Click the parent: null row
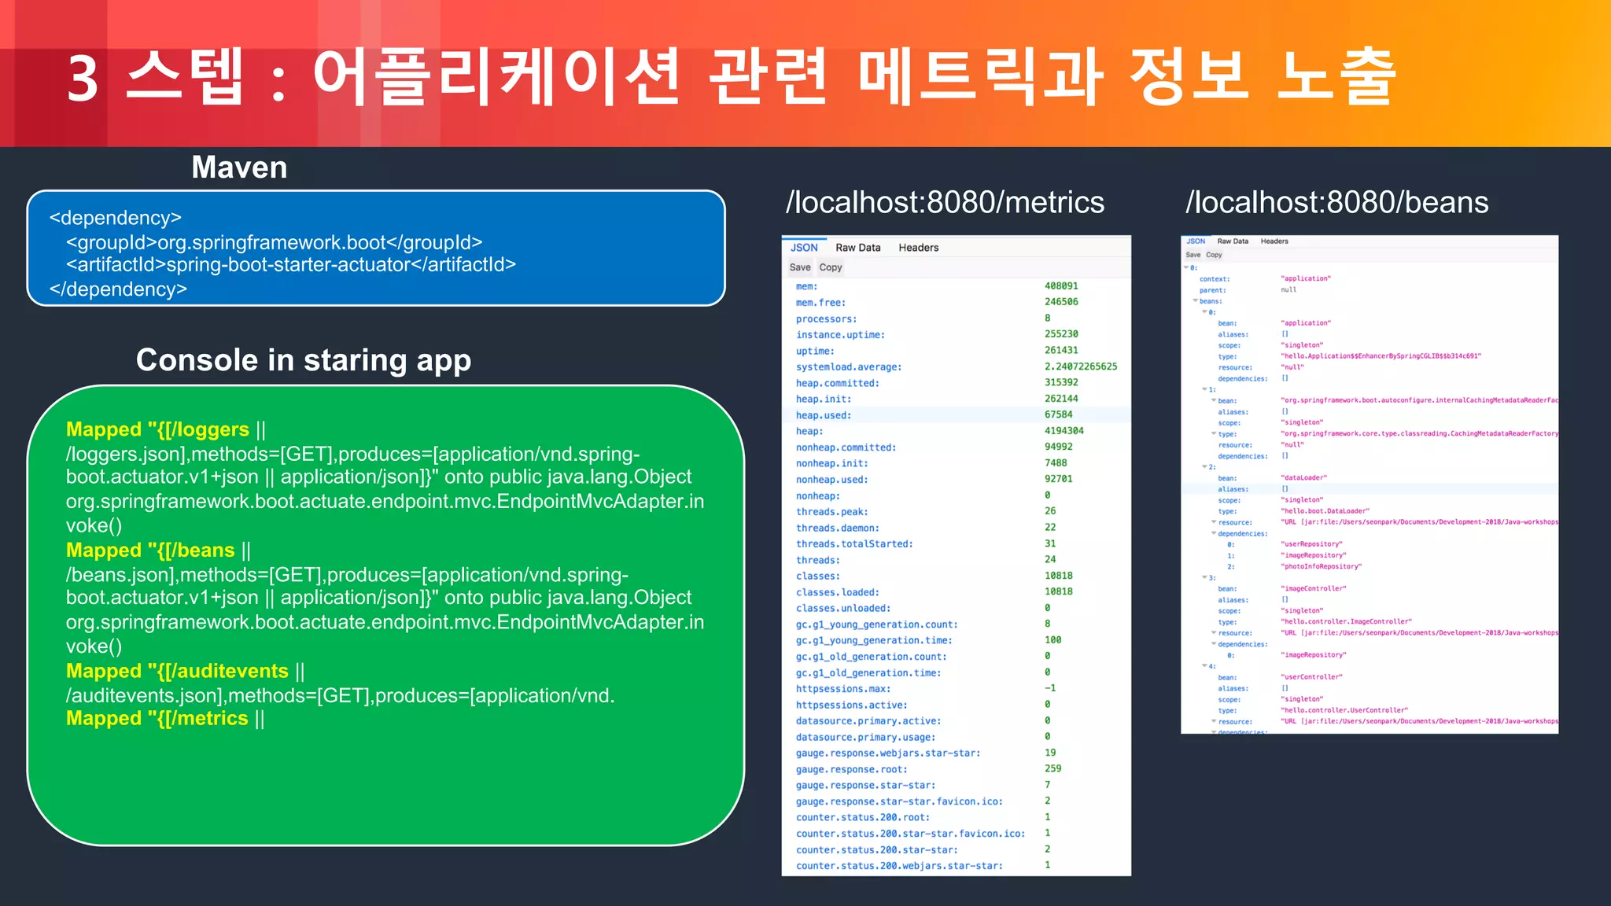The image size is (1611, 906). pyautogui.click(x=1370, y=290)
